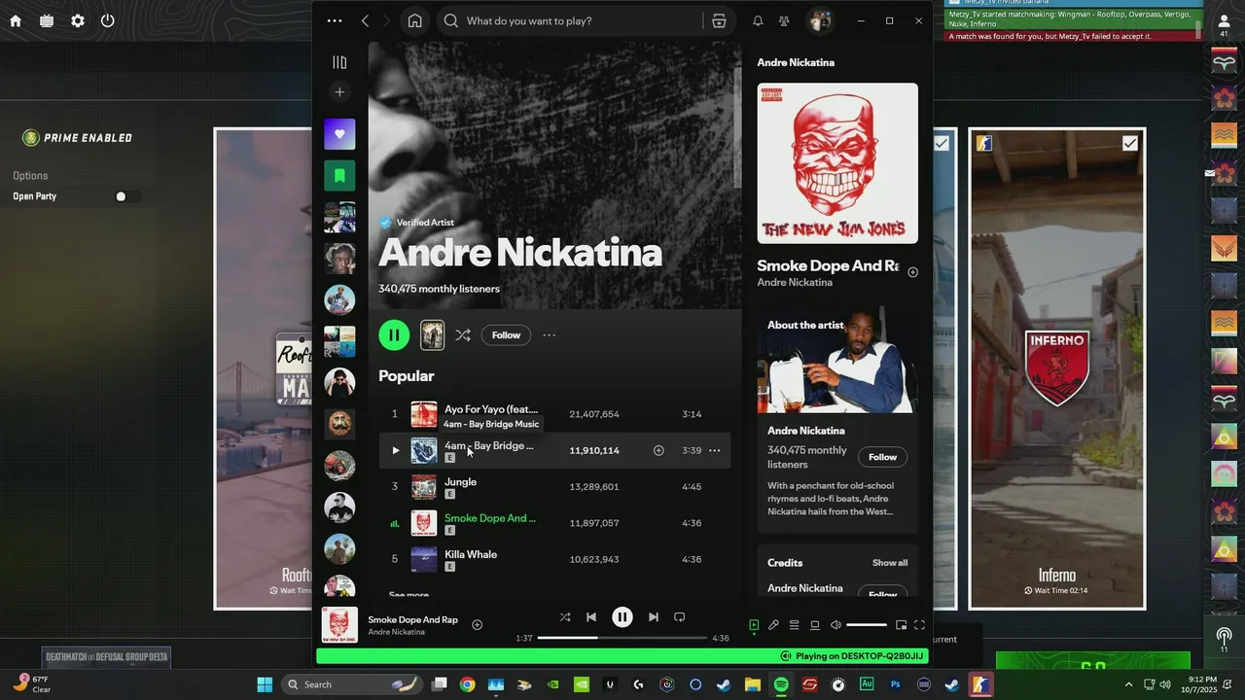Open Your Episodes green bookmark tile

click(339, 176)
